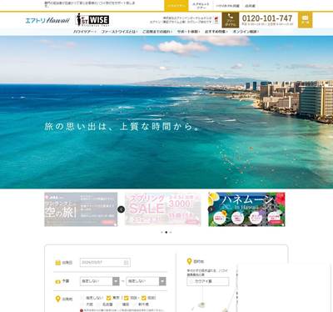Click the carousel next arrow button
The height and width of the screenshot is (312, 333).
click(x=211, y=209)
